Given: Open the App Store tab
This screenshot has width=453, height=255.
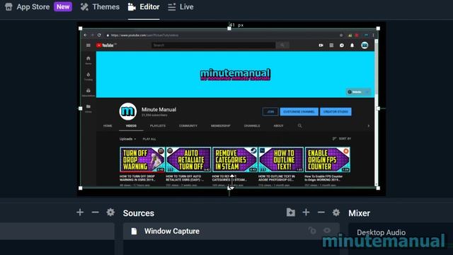Looking at the screenshot, I should (x=28, y=7).
